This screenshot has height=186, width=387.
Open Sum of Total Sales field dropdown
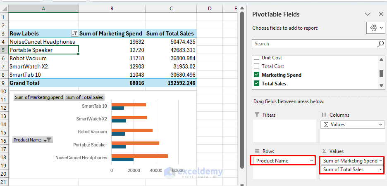tap(381, 169)
